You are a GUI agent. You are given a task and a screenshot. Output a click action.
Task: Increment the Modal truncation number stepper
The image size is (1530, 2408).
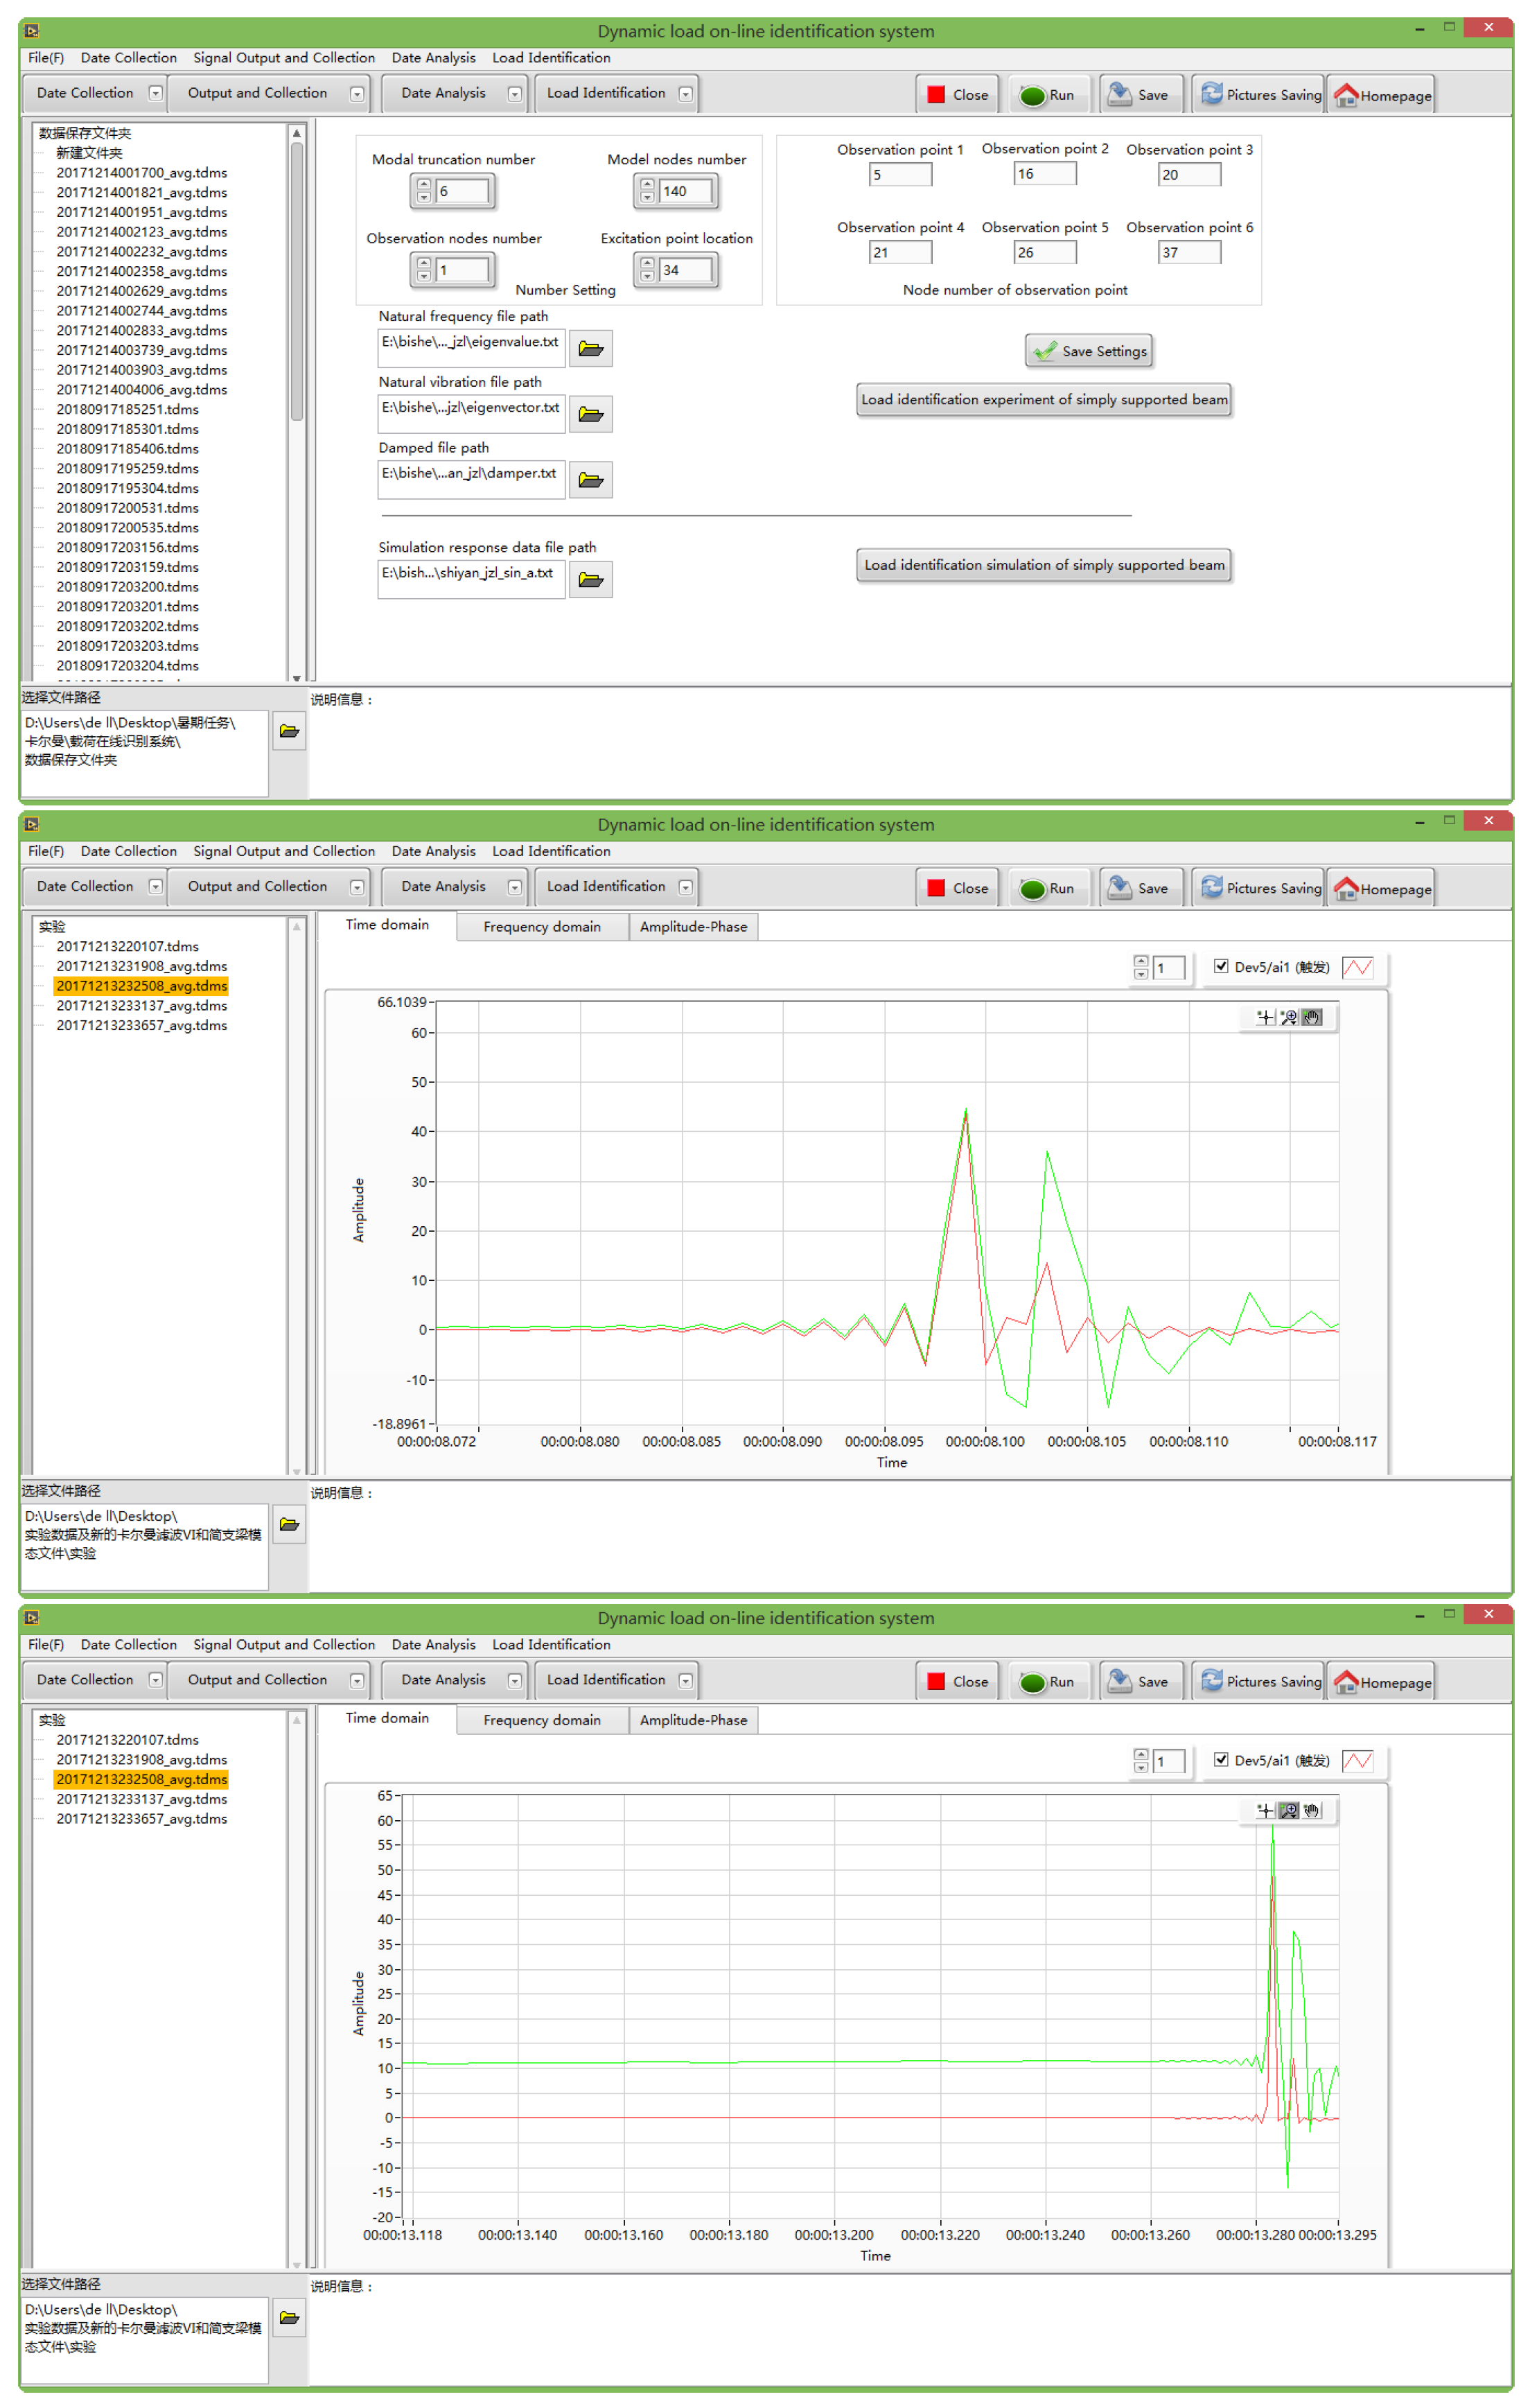(424, 185)
